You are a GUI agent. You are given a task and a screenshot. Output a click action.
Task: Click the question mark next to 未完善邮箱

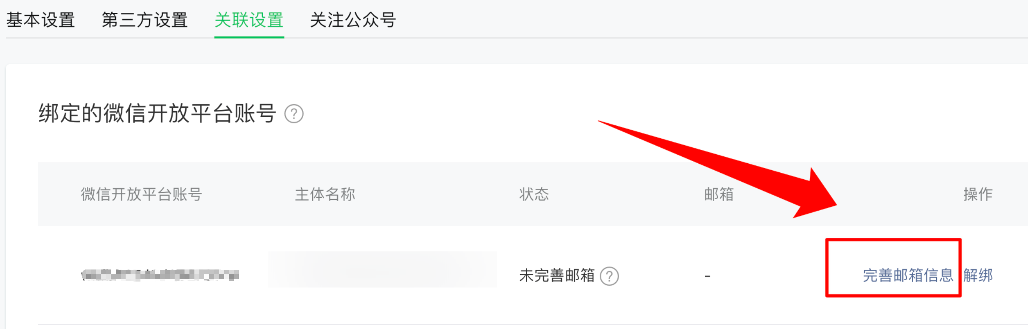point(609,276)
